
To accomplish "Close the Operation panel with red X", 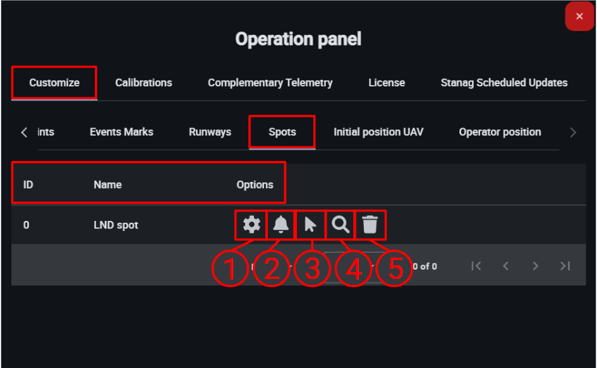I will 579,16.
